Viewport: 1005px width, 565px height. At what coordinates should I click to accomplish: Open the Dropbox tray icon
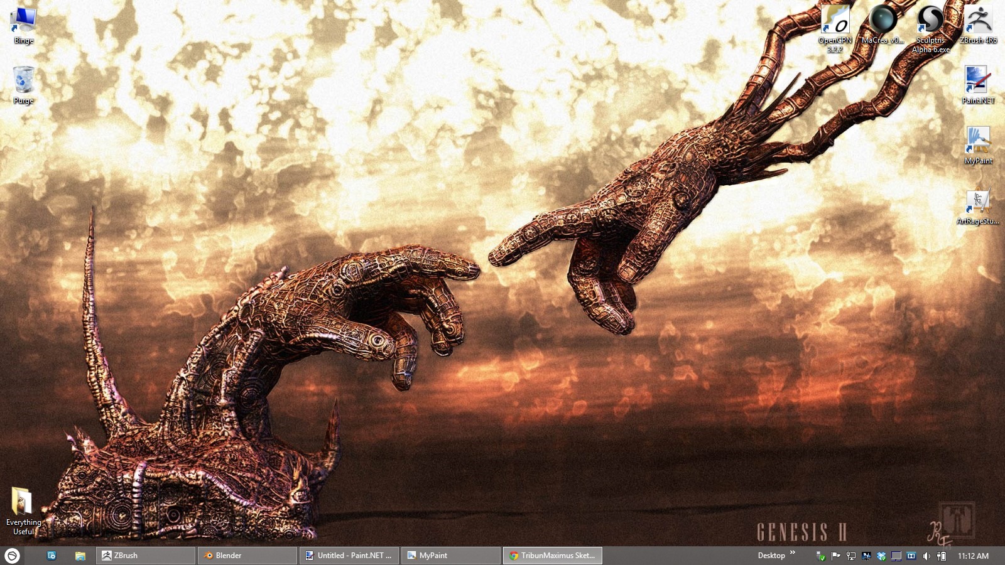point(881,556)
